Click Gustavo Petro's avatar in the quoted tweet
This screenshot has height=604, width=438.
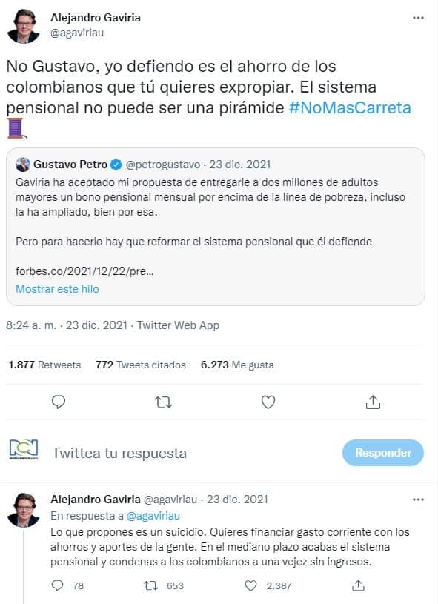pos(24,165)
